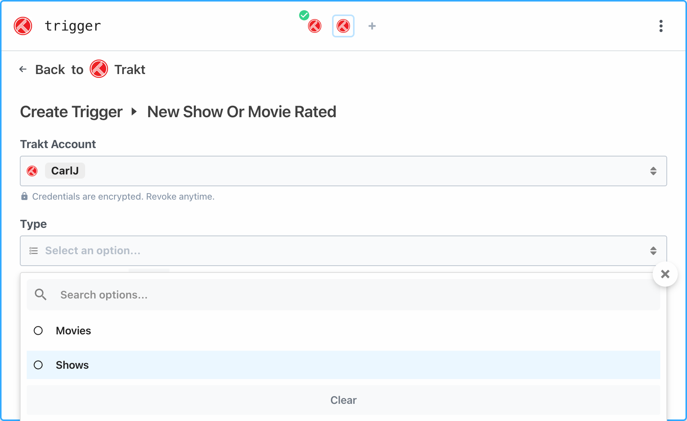Select the Movies radio button

tap(38, 331)
